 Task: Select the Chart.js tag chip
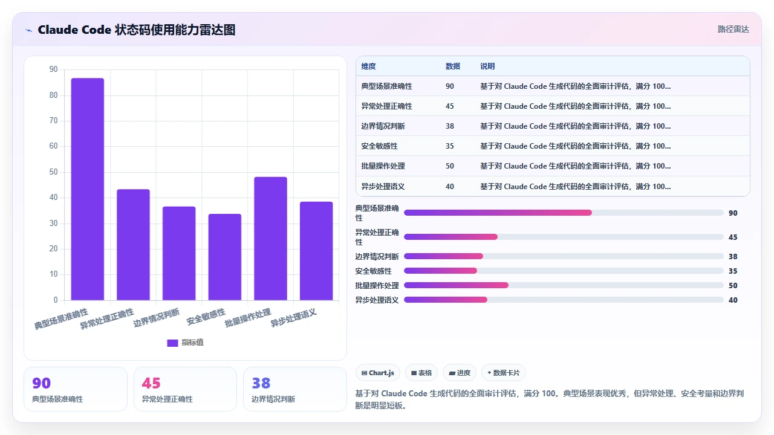pos(377,373)
